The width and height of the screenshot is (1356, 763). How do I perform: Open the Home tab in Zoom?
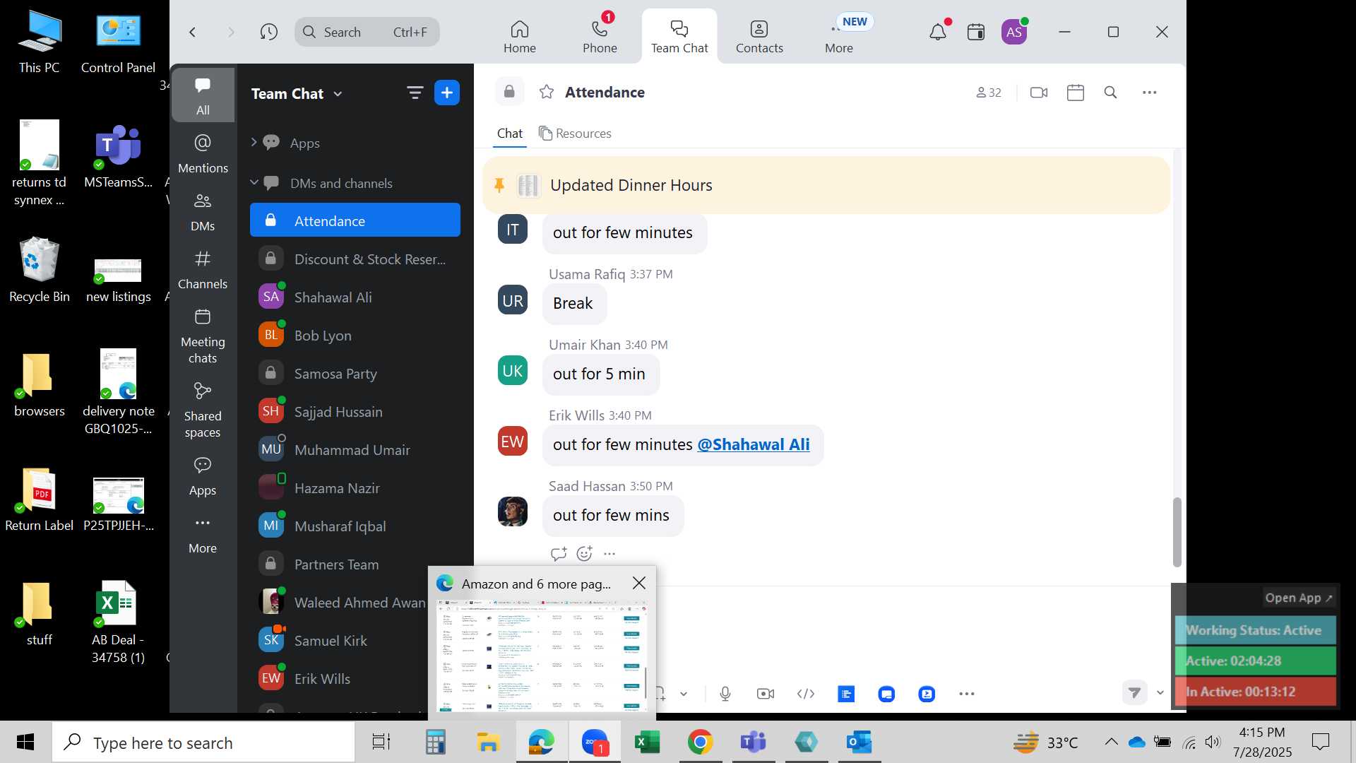click(519, 37)
